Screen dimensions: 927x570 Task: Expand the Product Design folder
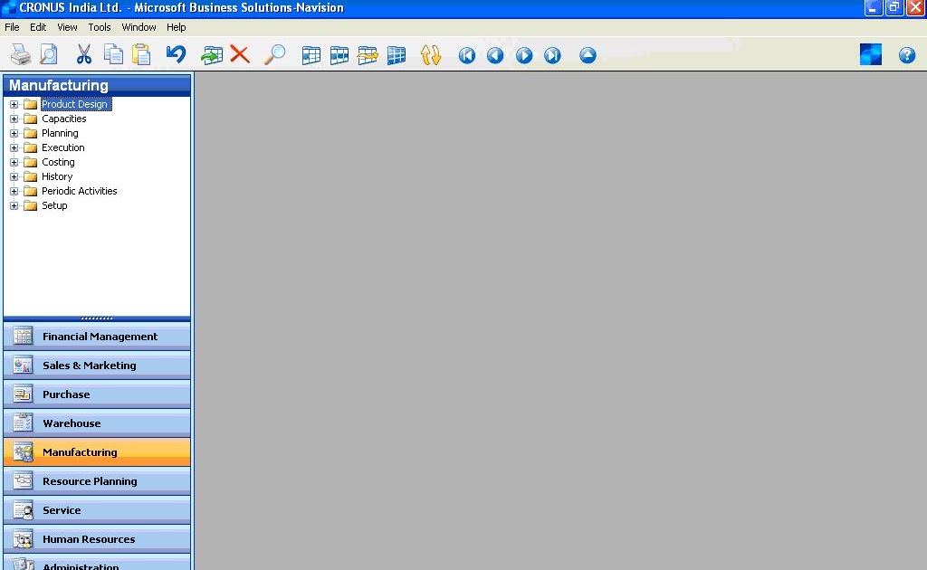click(x=14, y=105)
